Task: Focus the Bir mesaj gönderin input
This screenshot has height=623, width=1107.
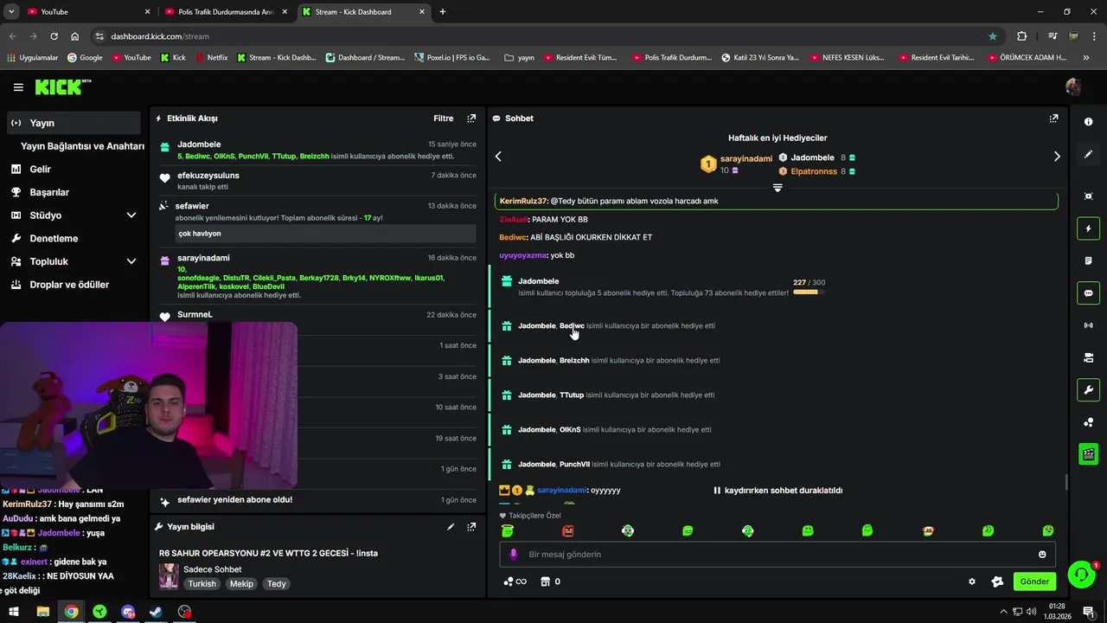Action: tap(778, 555)
